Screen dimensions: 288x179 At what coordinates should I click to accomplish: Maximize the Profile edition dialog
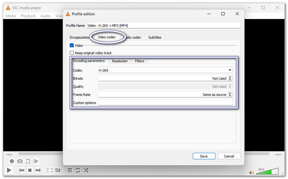(223, 14)
